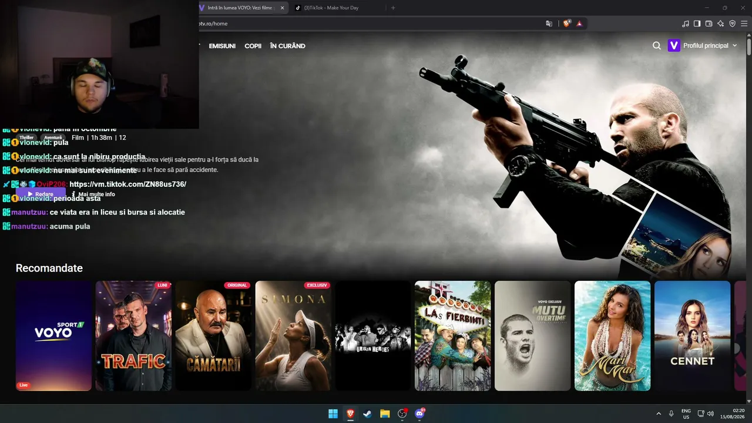Close the VOYO browser tab
Screen dimensions: 752x423
click(282, 8)
